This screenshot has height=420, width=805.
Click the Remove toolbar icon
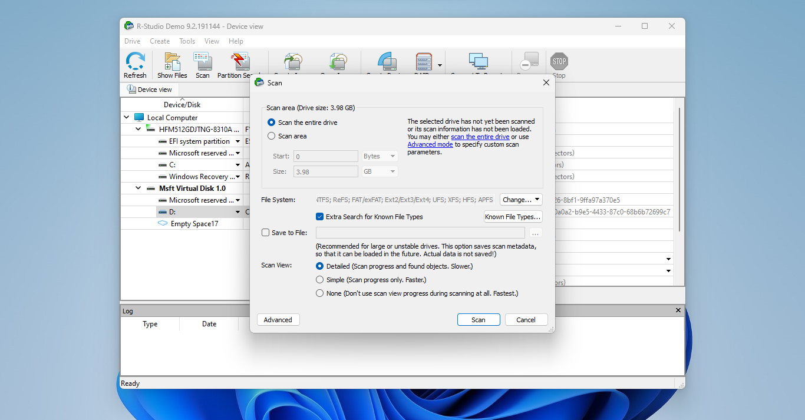click(529, 62)
